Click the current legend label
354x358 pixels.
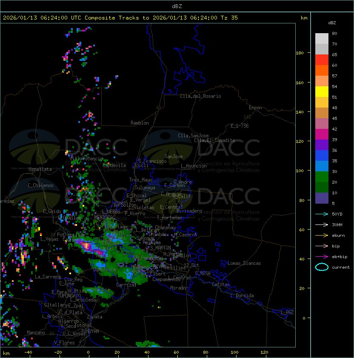(341, 267)
